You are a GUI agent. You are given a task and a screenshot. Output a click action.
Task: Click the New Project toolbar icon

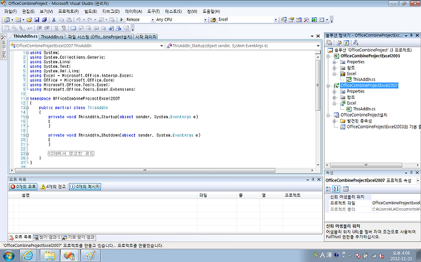click(x=6, y=20)
